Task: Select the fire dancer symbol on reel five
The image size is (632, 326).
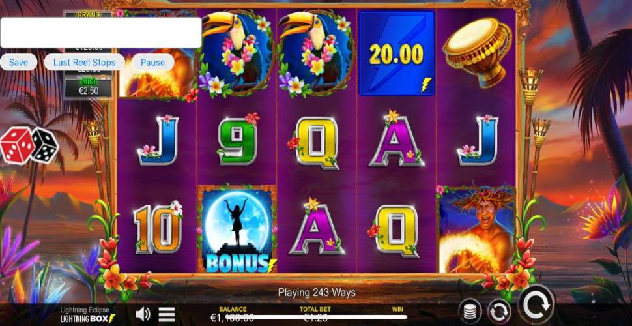Action: coord(476,229)
